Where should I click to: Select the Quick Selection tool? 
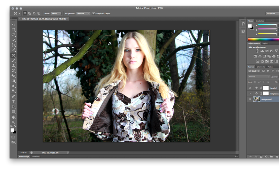[13, 40]
